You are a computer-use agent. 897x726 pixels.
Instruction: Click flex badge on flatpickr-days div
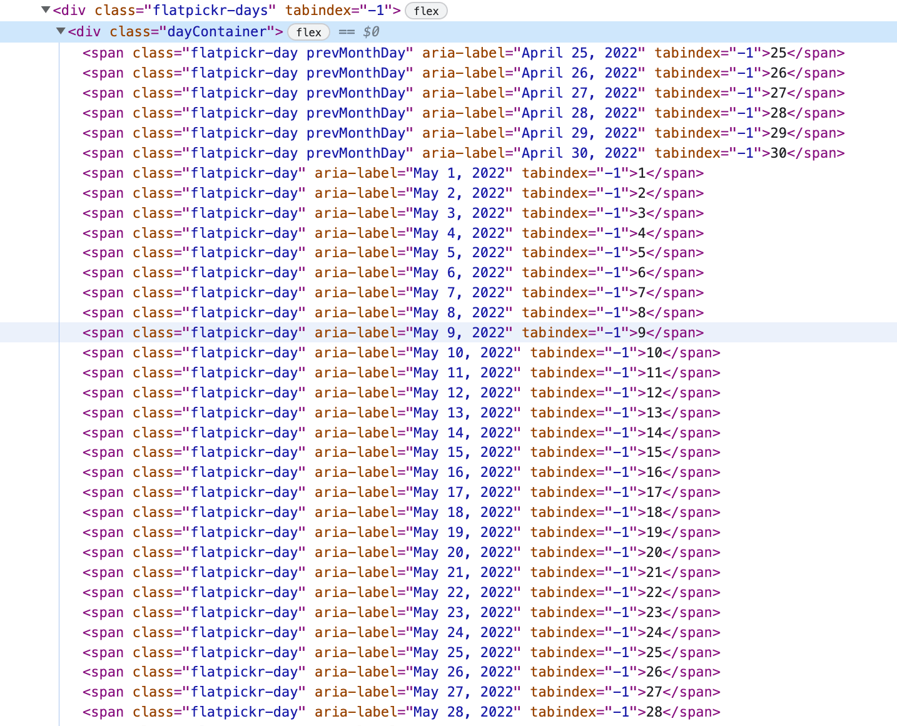click(426, 11)
